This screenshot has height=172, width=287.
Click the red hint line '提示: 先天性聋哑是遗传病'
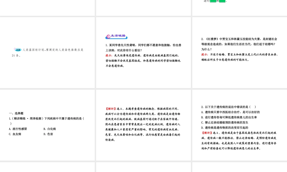point(142,55)
